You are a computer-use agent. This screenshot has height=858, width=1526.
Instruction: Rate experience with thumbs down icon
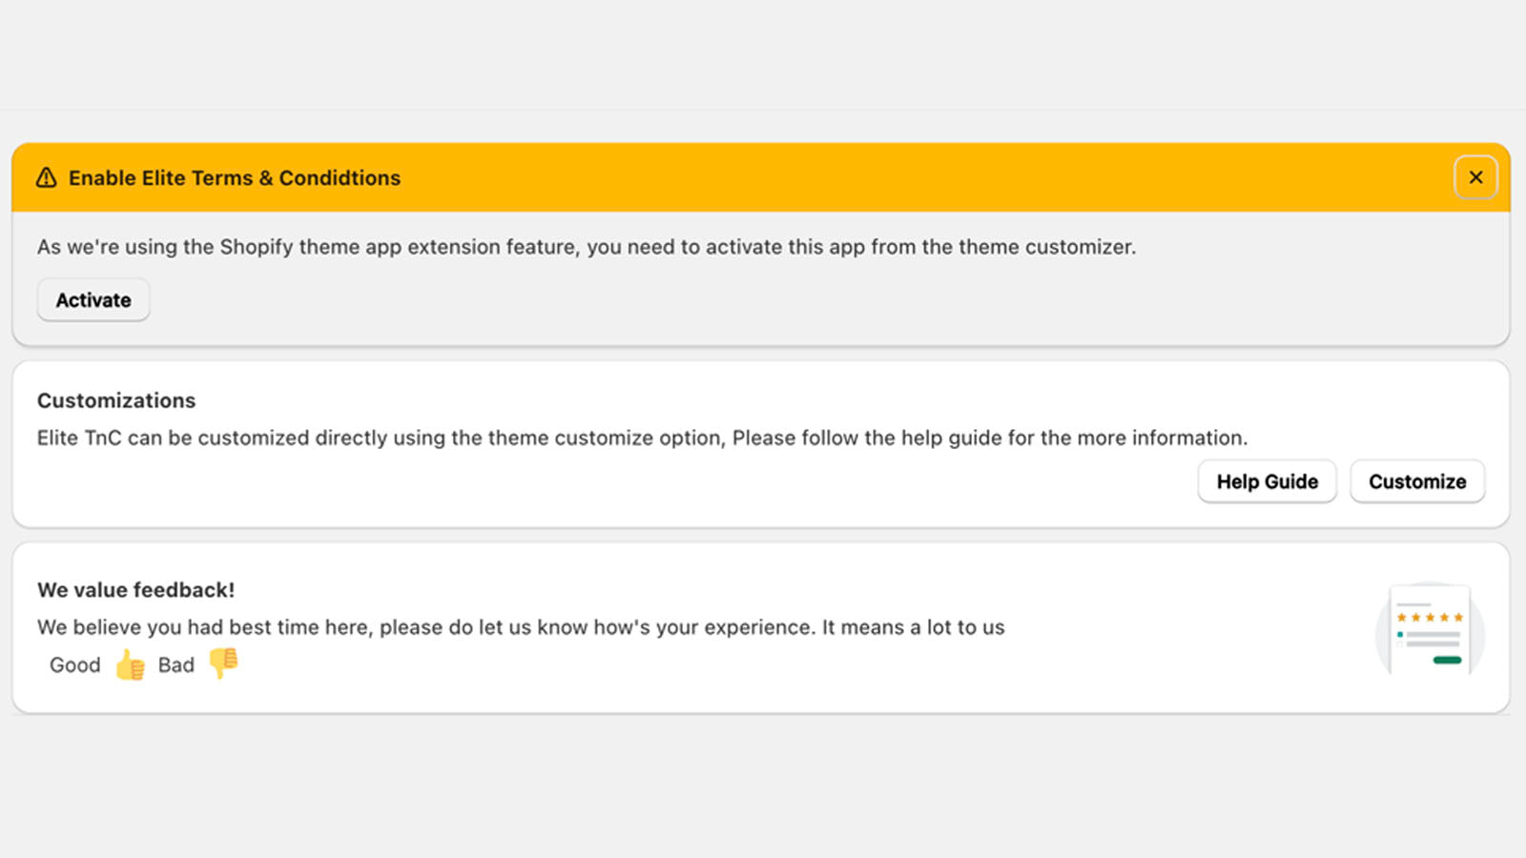point(223,662)
